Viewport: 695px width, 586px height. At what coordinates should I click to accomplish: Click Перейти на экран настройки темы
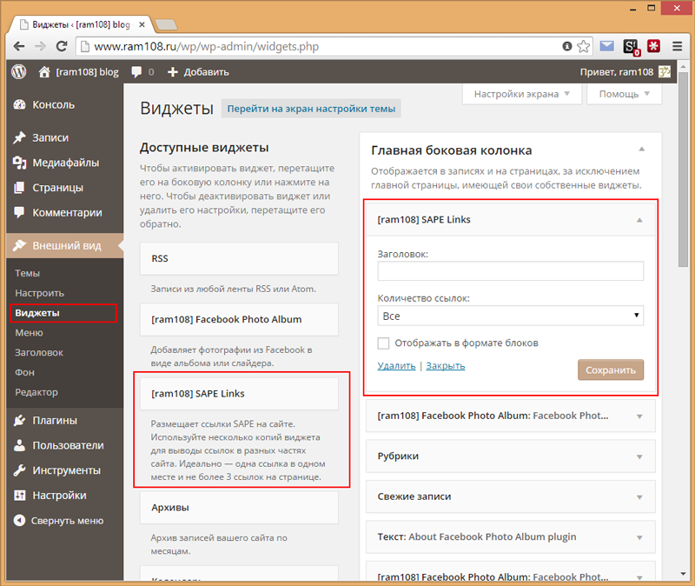pyautogui.click(x=311, y=109)
